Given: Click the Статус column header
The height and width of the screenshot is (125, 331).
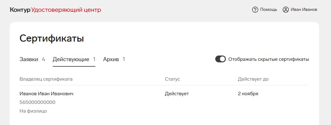Looking at the screenshot, I should tap(172, 79).
